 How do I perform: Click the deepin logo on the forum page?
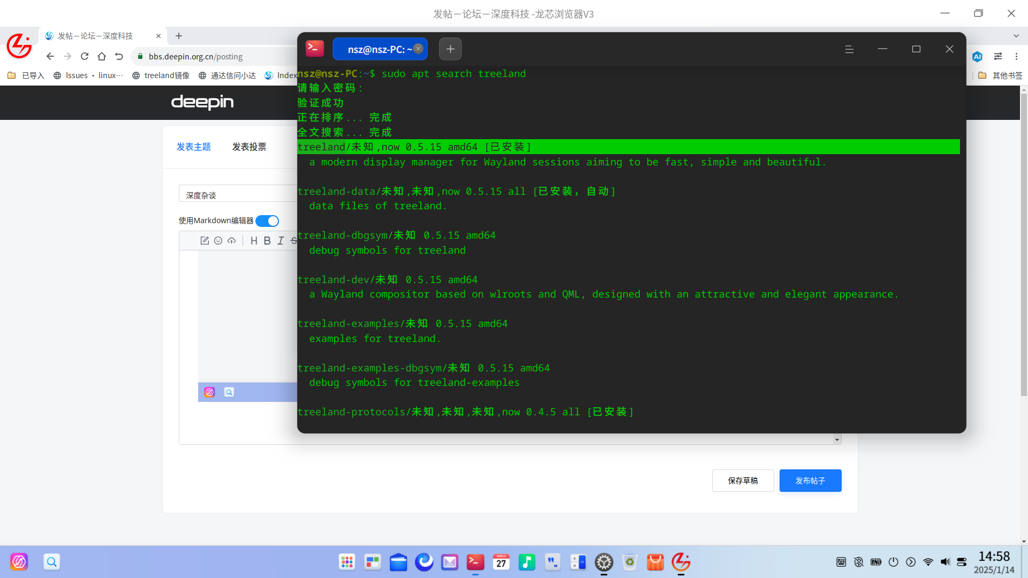point(202,102)
